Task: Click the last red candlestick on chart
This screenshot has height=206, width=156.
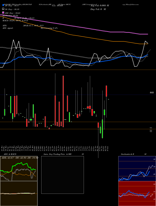Action: tap(106, 91)
